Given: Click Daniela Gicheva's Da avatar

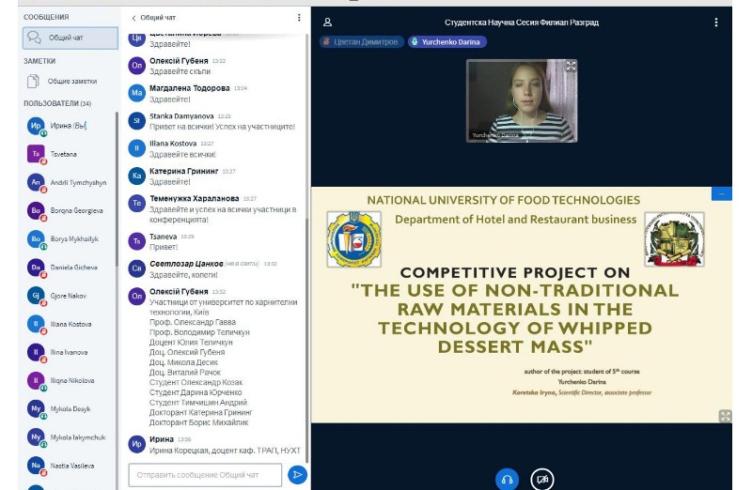Looking at the screenshot, I should tap(36, 268).
